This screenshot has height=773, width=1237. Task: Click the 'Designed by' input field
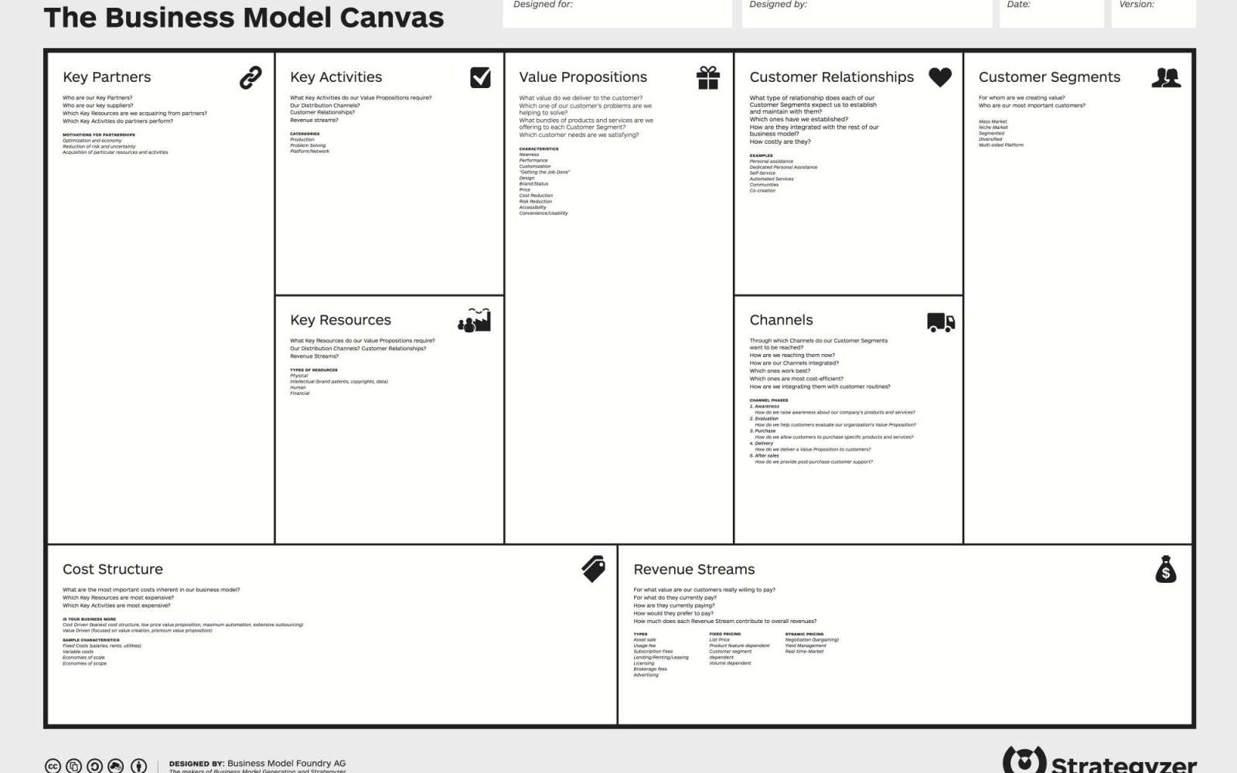(867, 14)
